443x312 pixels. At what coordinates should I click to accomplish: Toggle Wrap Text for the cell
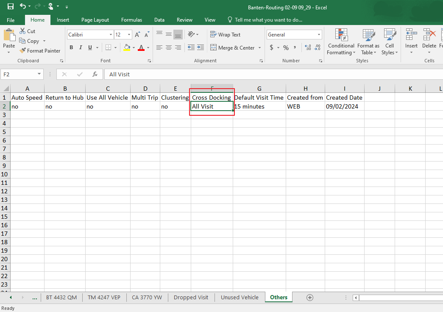click(x=225, y=35)
